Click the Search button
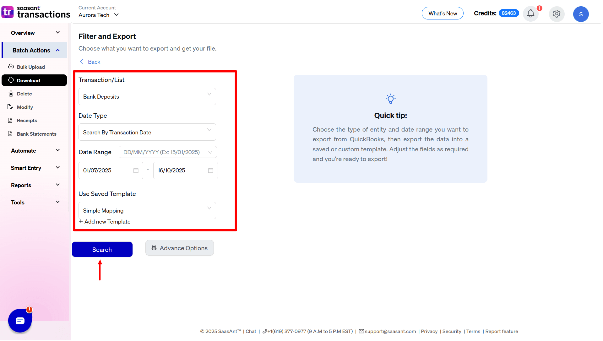The image size is (603, 341). [102, 249]
